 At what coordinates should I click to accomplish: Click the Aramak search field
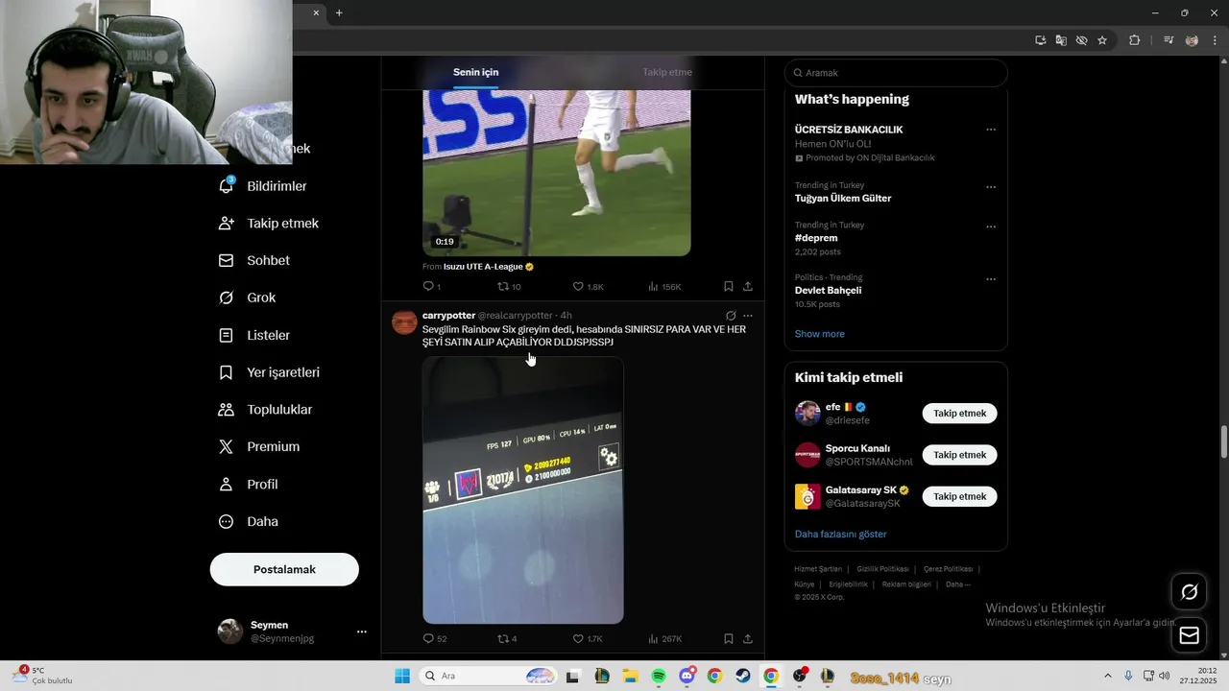point(896,73)
